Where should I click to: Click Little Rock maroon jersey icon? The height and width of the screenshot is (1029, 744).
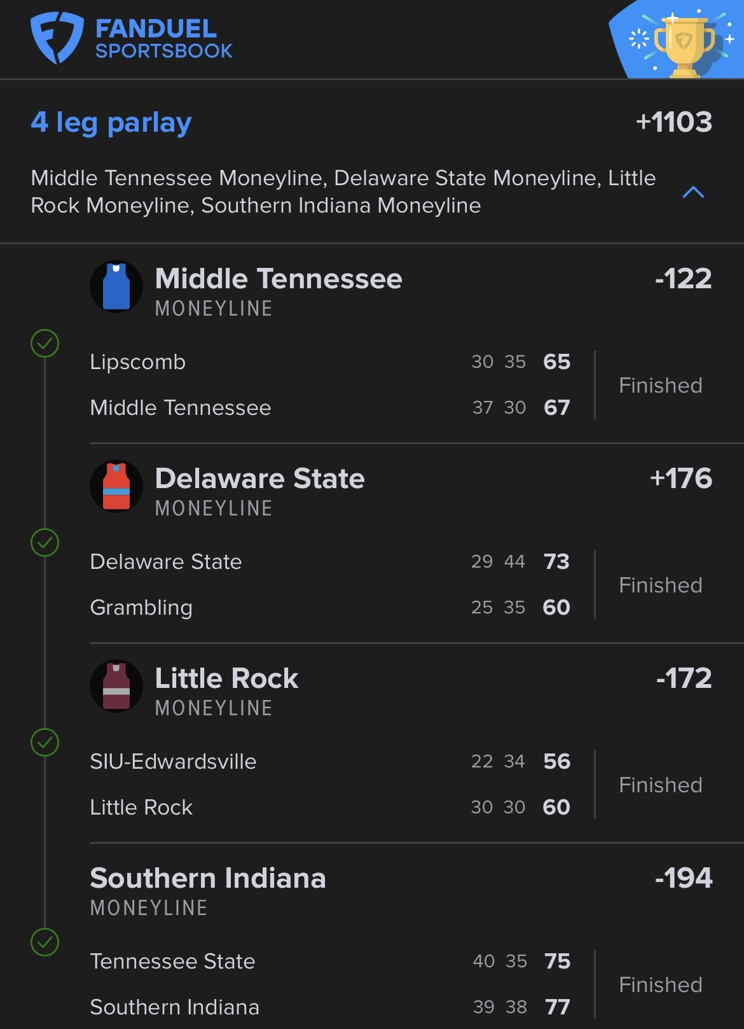click(x=116, y=686)
